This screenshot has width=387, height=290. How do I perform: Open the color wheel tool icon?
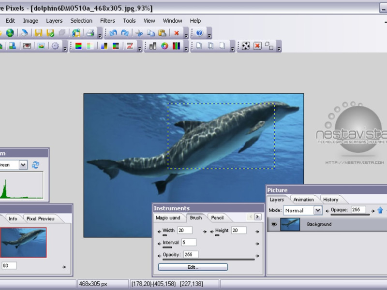point(164,46)
